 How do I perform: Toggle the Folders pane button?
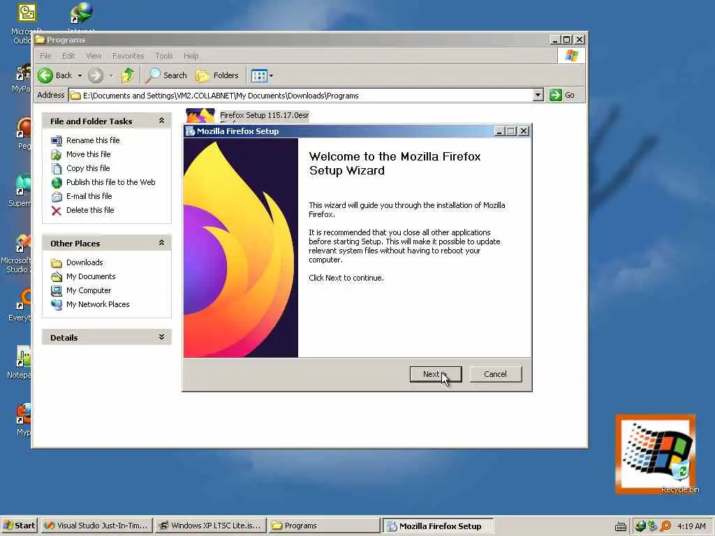pos(217,75)
